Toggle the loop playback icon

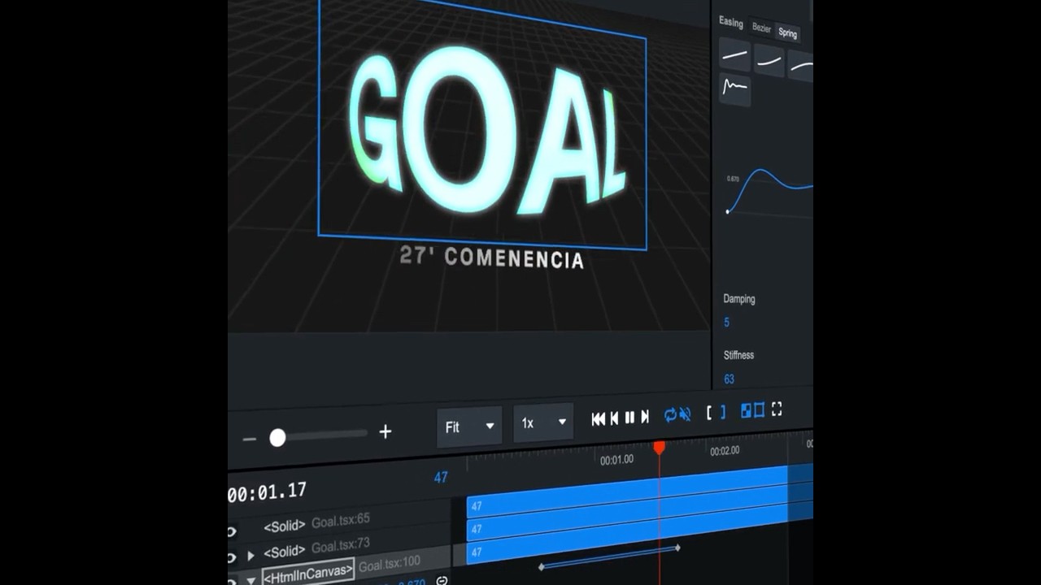(670, 415)
